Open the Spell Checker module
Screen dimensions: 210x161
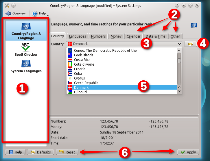pyautogui.click(x=26, y=47)
